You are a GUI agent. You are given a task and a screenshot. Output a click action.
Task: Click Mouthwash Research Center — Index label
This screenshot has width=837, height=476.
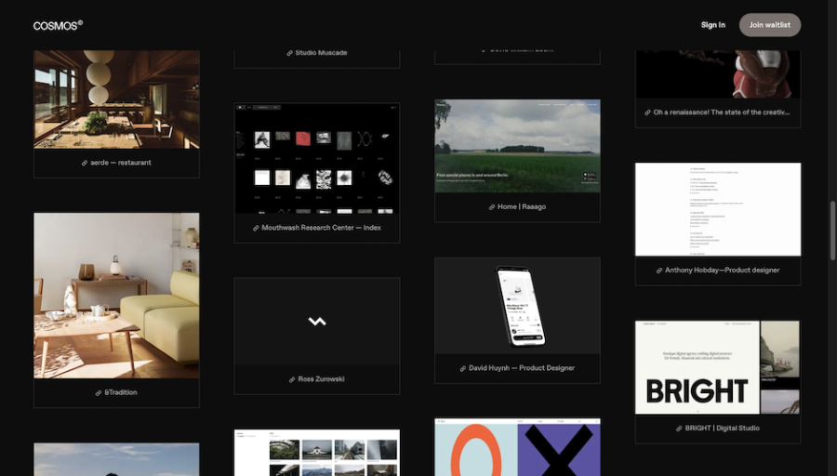pos(322,228)
